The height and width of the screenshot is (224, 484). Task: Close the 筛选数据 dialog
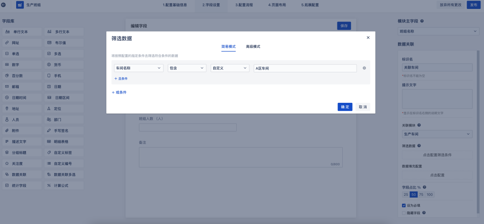tap(368, 38)
